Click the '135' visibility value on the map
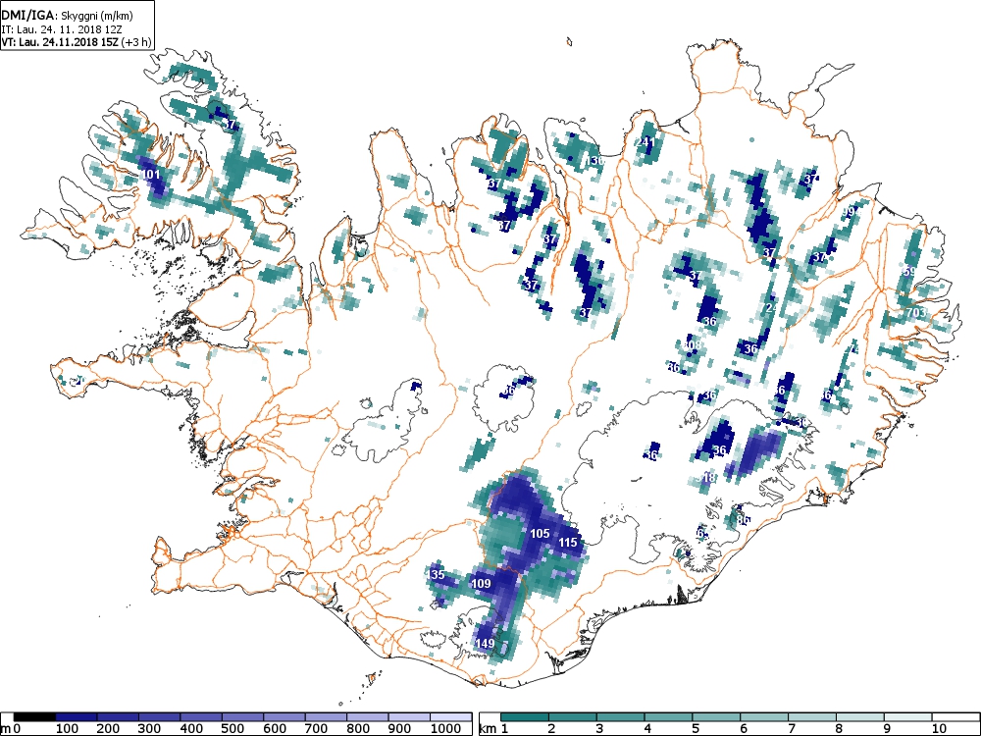Image resolution: width=981 pixels, height=736 pixels. pyautogui.click(x=437, y=574)
